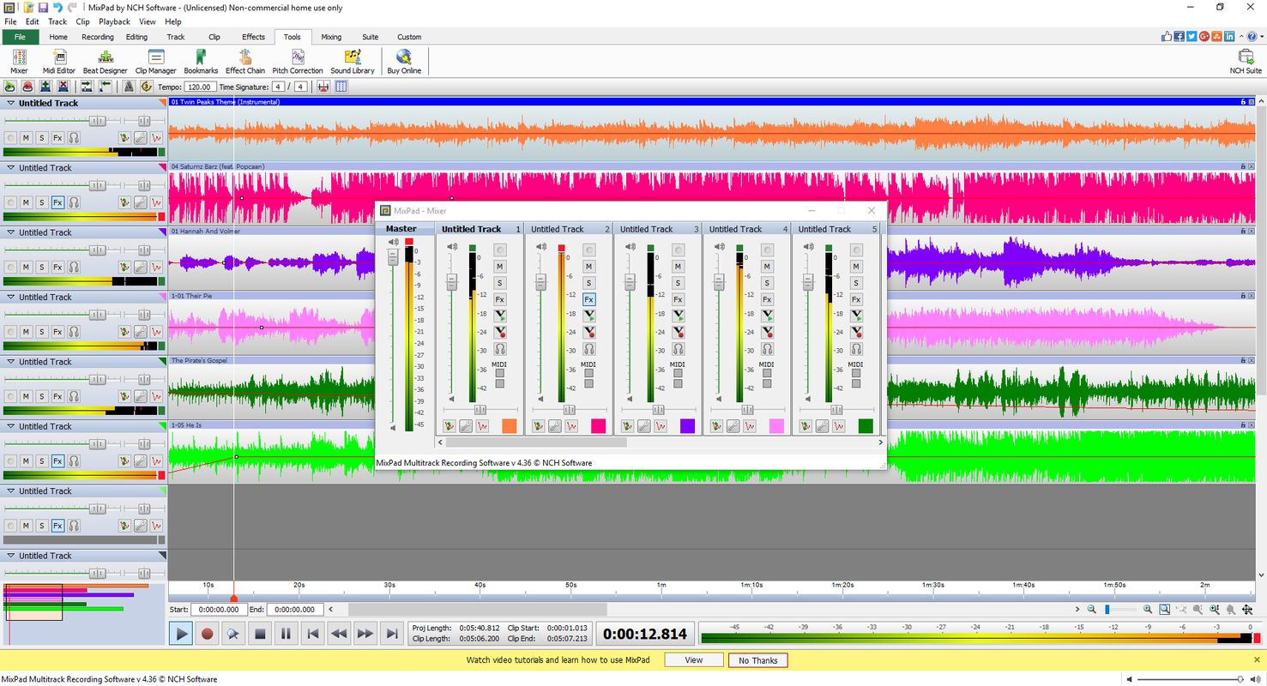Viewport: 1267px width, 686px height.
Task: Switch to the Effects ribbon tab
Action: (x=253, y=37)
